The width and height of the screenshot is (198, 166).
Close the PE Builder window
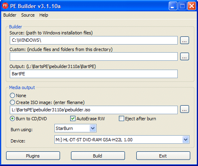pyautogui.click(x=192, y=6)
